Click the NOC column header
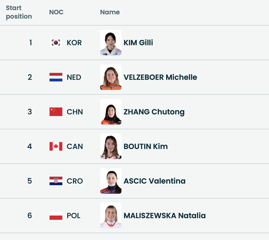The image size is (269, 240). [56, 12]
